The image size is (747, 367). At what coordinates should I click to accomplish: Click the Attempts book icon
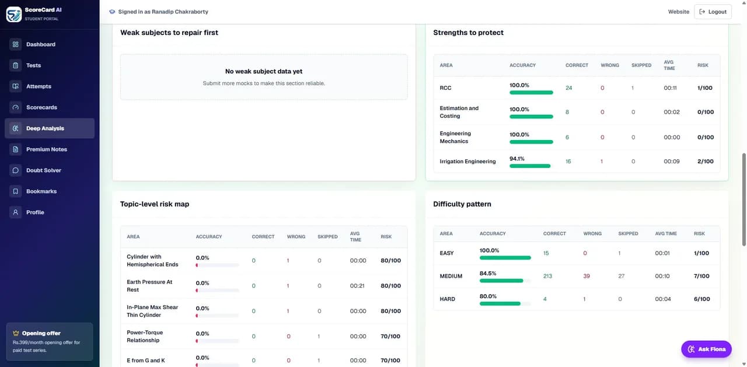click(16, 86)
